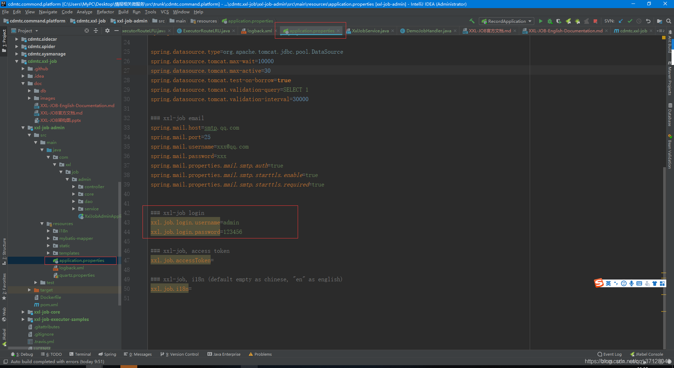This screenshot has width=674, height=368.
Task: Expand the target folder
Action: (29, 290)
